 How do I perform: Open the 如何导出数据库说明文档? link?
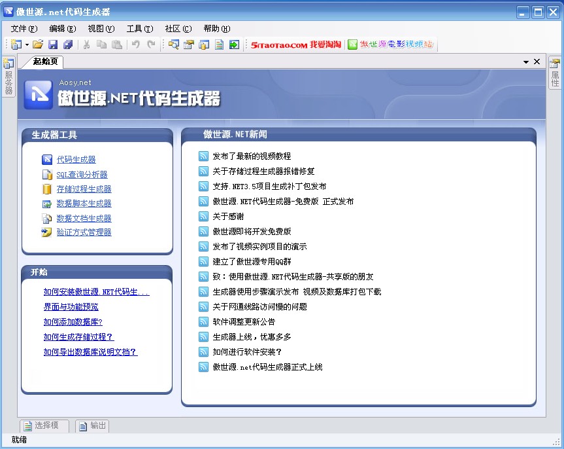tap(91, 352)
